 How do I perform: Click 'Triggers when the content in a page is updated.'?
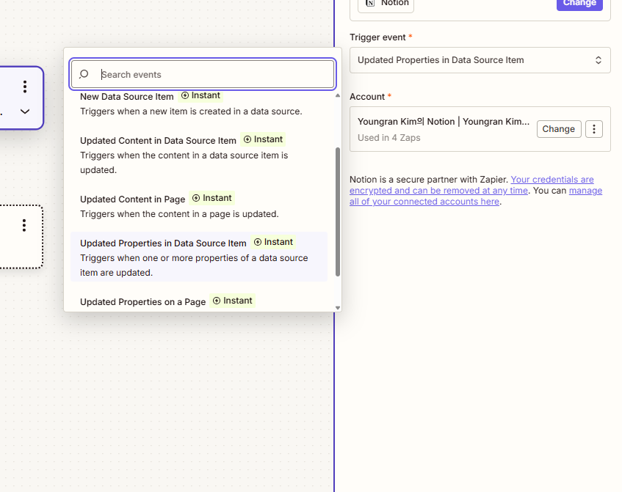179,214
